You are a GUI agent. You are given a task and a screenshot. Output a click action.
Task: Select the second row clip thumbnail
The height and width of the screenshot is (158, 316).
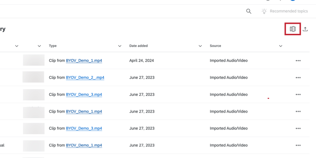pyautogui.click(x=34, y=77)
